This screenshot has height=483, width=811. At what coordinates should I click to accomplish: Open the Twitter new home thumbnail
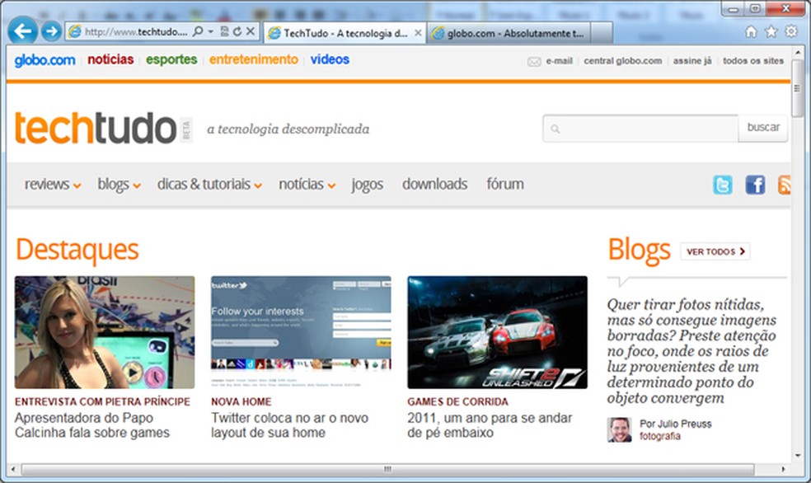coord(301,332)
